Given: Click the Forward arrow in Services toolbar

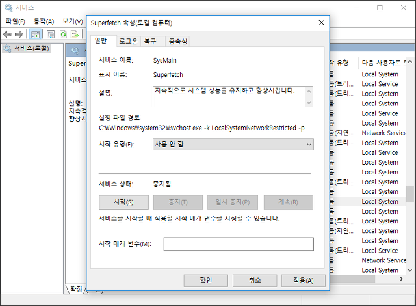Looking at the screenshot, I should tap(19, 35).
